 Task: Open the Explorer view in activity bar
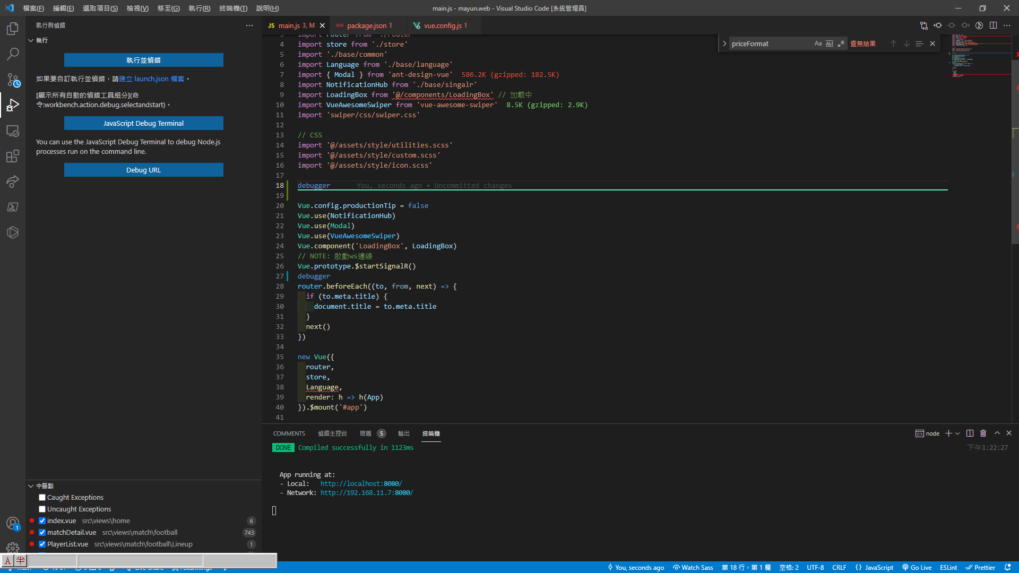coord(13,29)
